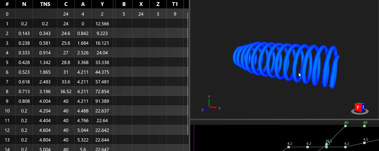This screenshot has height=151, width=379.
Task: Click the B column header
Action: (124, 4)
